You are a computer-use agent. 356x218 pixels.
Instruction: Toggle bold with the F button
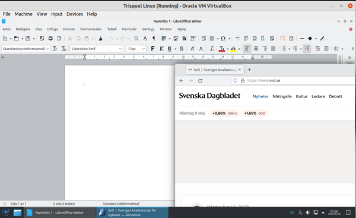click(x=153, y=49)
